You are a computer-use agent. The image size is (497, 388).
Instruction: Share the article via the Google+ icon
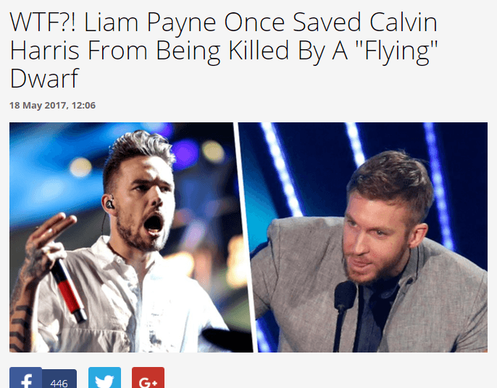pyautogui.click(x=148, y=378)
